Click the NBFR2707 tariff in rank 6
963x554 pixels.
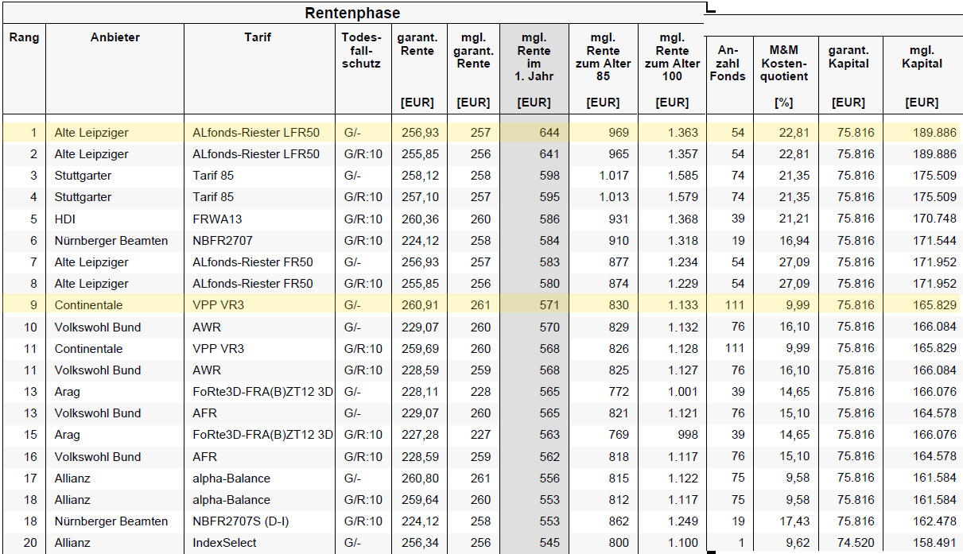(223, 240)
